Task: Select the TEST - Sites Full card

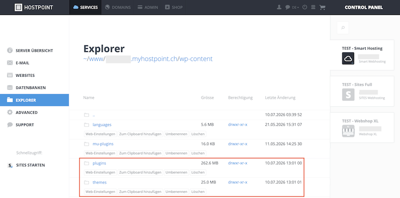Action: pos(362,91)
